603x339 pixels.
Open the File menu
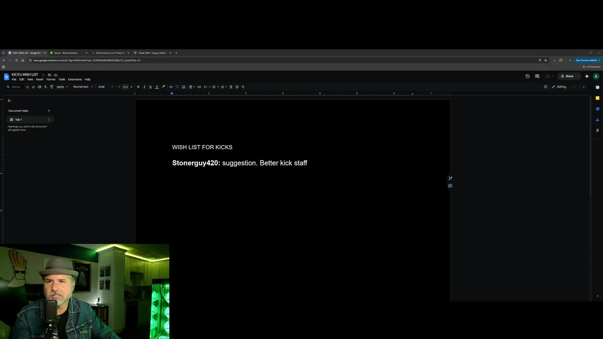click(x=14, y=79)
